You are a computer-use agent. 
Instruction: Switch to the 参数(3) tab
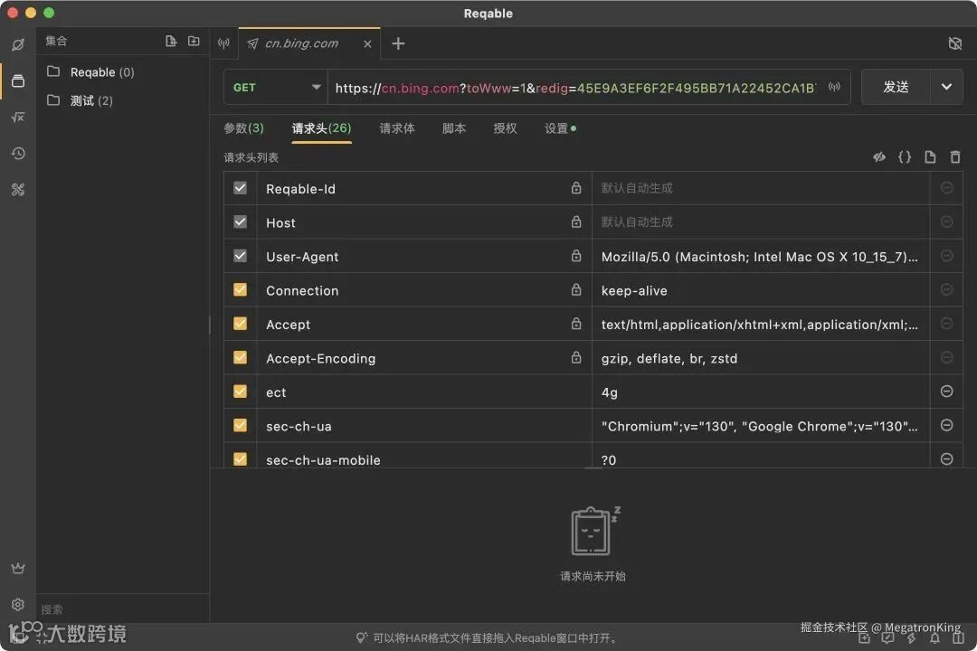click(243, 128)
